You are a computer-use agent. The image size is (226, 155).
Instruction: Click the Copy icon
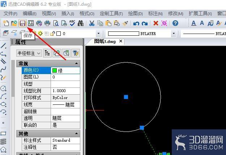[100, 23]
